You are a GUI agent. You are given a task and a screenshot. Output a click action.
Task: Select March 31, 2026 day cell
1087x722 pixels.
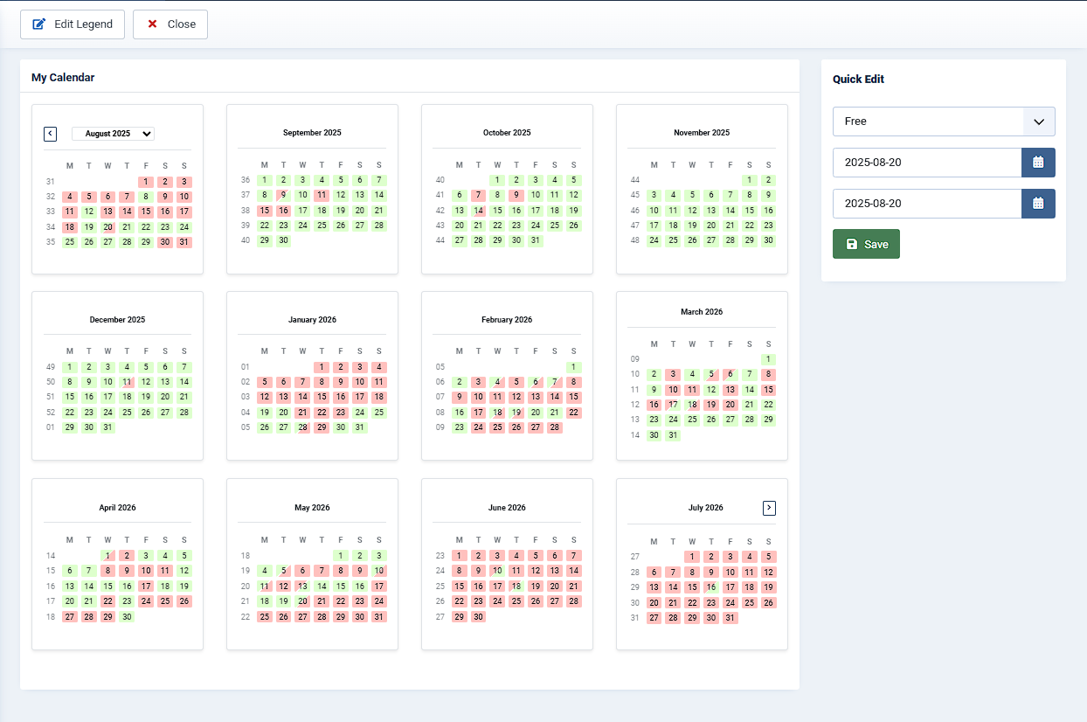click(673, 435)
